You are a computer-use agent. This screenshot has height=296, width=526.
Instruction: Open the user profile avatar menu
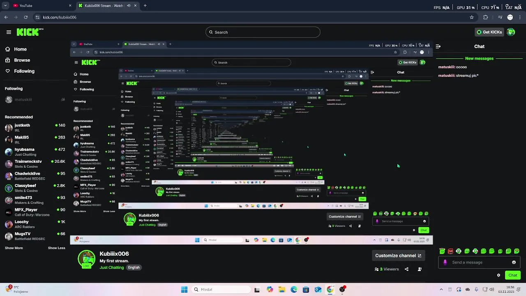(511, 32)
